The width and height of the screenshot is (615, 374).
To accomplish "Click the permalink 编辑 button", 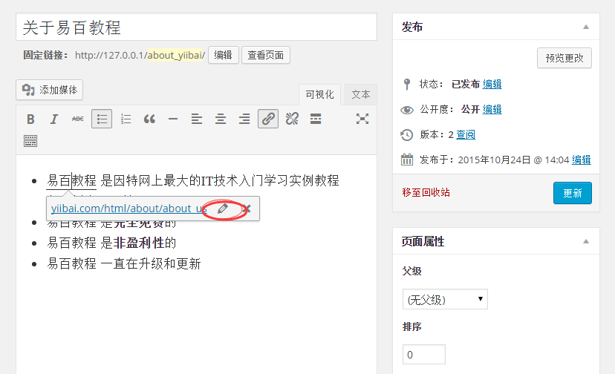I will pyautogui.click(x=223, y=55).
